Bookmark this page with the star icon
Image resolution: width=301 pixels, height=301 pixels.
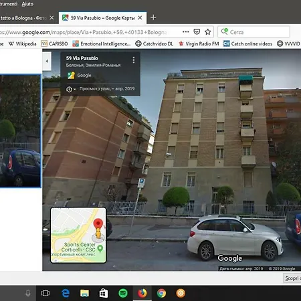[x=208, y=32]
